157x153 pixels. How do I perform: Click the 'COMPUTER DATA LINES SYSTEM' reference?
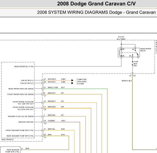[x=81, y=81]
